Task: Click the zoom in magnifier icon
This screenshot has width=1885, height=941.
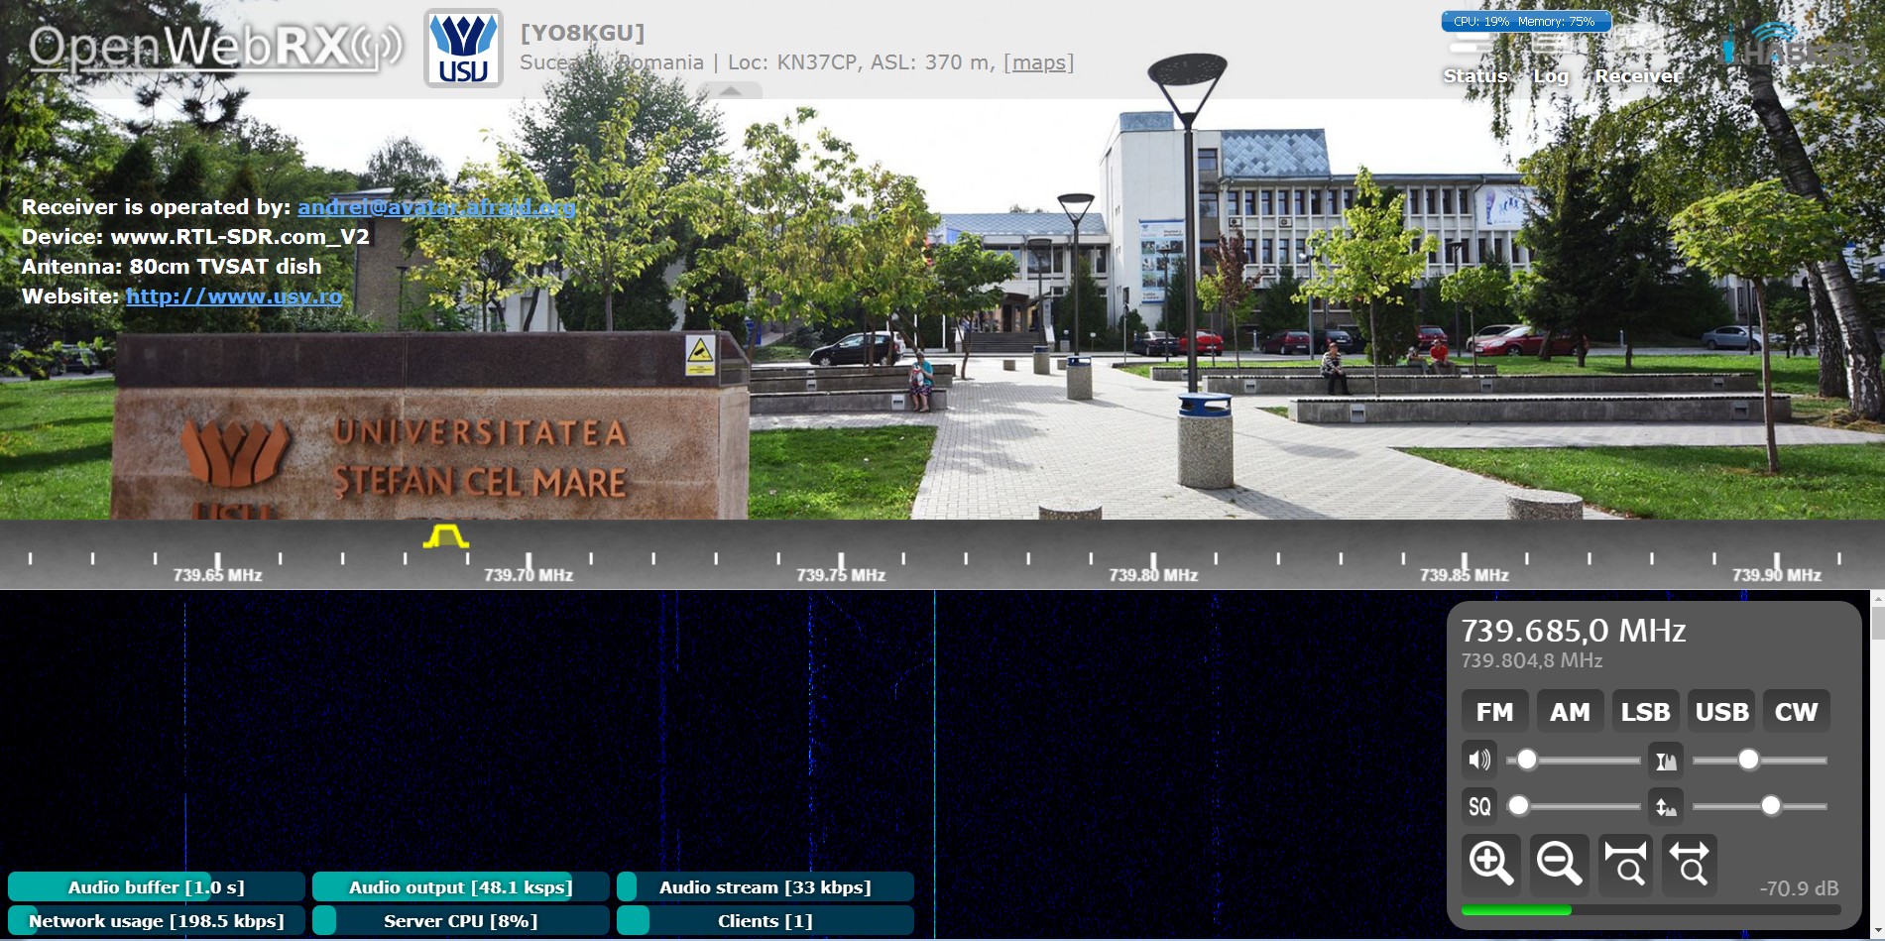Action: coord(1490,863)
